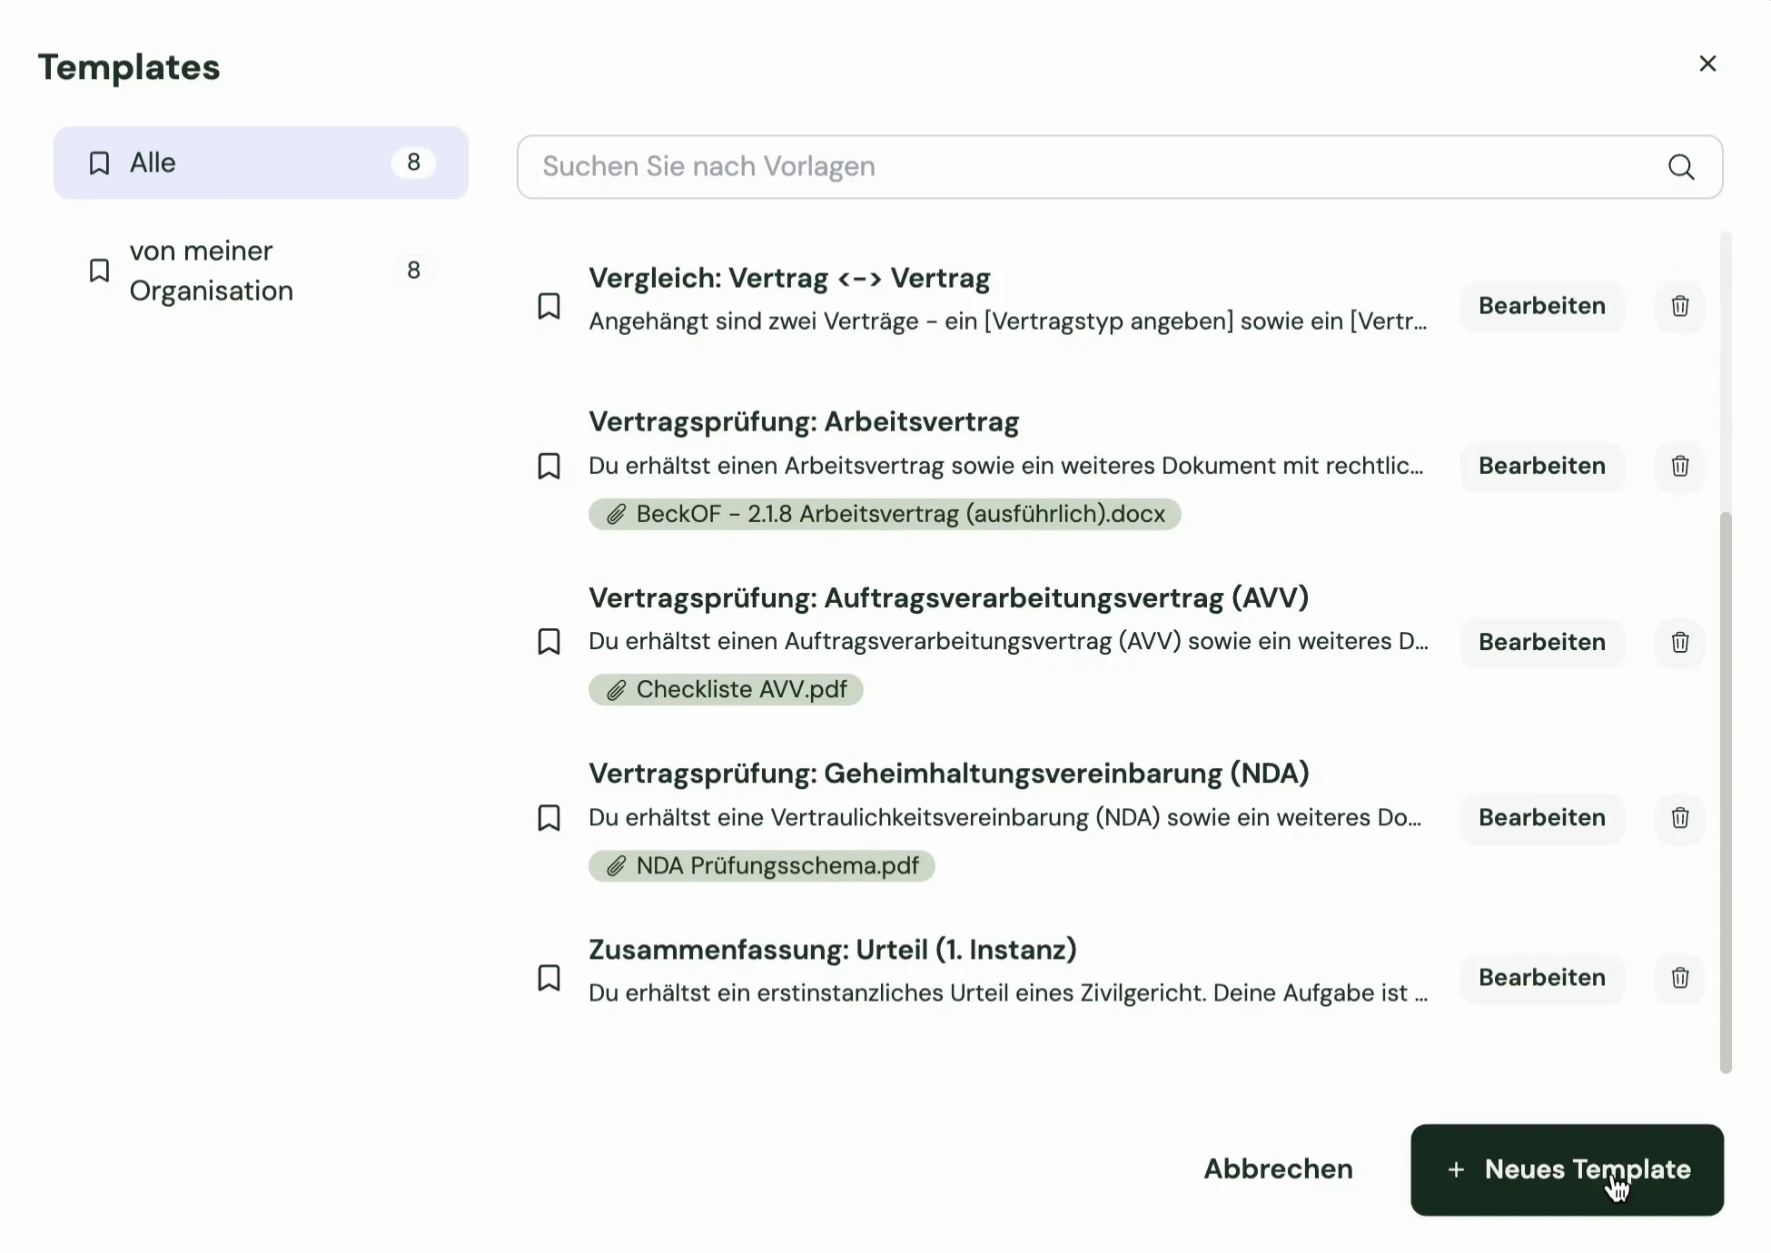Select the Alle category
Image resolution: width=1771 pixels, height=1253 pixels.
pyautogui.click(x=261, y=163)
